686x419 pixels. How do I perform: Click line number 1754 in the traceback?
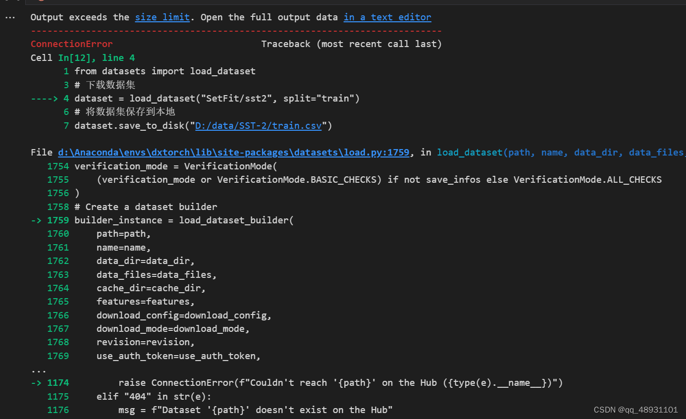point(58,166)
